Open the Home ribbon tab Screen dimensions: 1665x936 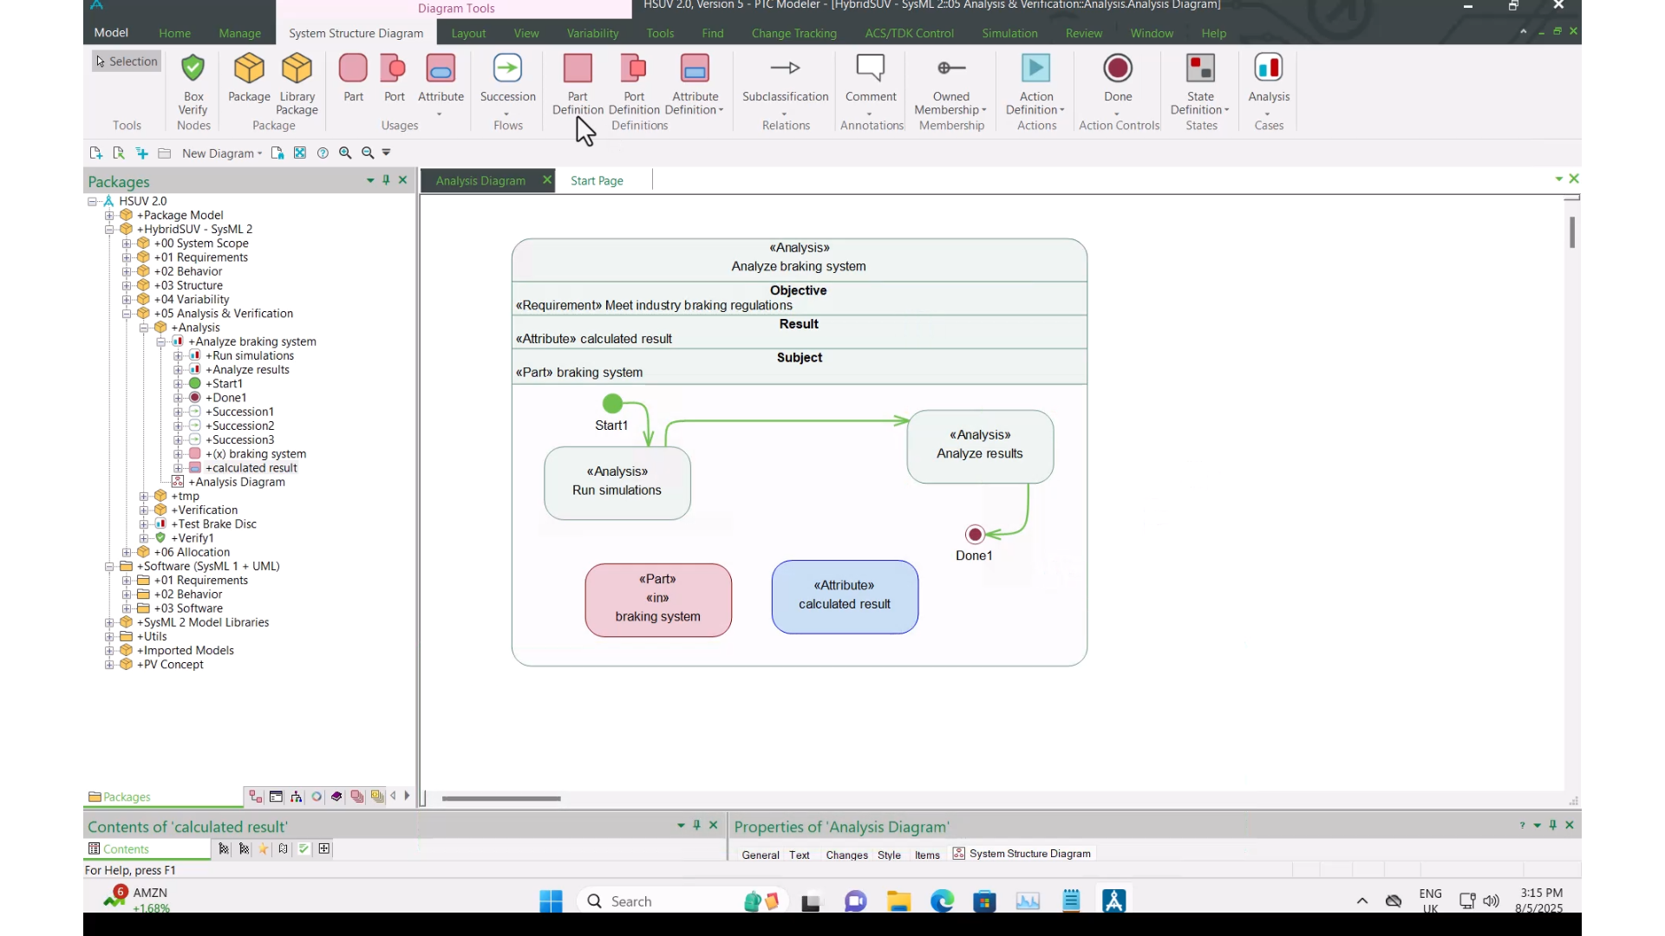[x=174, y=33]
